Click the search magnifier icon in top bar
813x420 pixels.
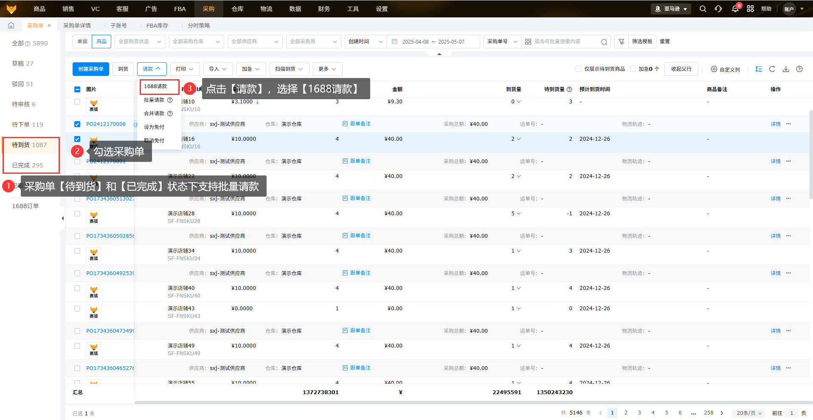703,9
